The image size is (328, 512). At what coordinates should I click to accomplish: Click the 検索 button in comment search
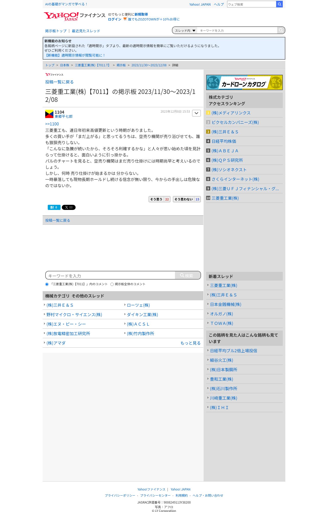click(188, 275)
